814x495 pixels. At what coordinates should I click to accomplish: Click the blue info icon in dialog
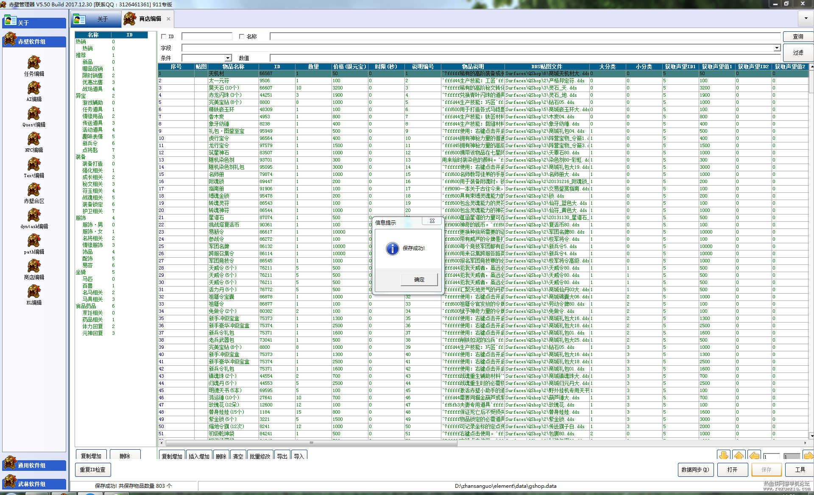coord(393,248)
